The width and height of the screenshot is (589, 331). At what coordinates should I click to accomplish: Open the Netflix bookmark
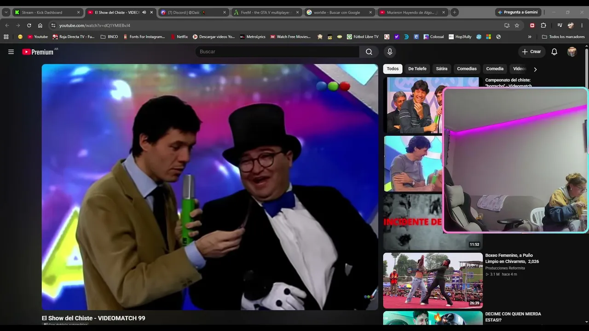point(179,37)
